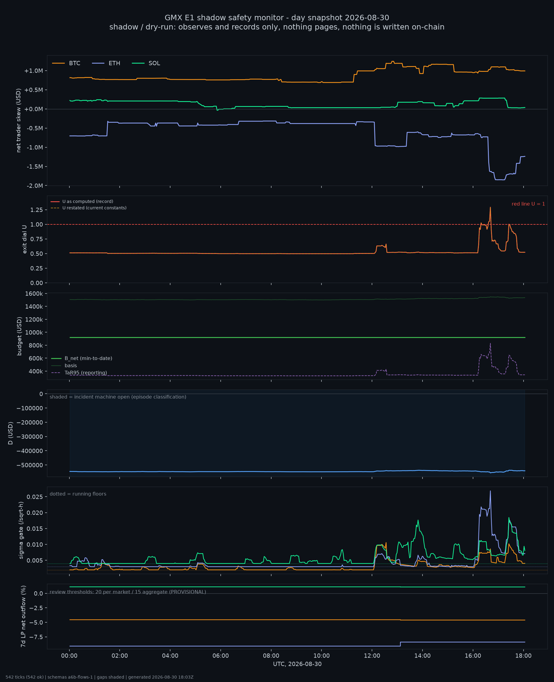Click the 'net trader skew (USD)' axis label
Screen dimensions: 554x682
(x=19, y=121)
